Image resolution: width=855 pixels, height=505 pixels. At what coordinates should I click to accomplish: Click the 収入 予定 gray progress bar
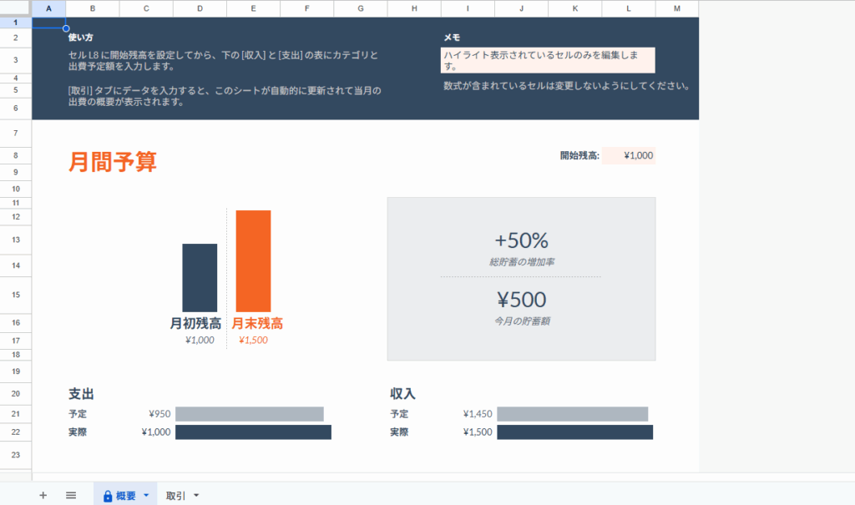pyautogui.click(x=572, y=414)
